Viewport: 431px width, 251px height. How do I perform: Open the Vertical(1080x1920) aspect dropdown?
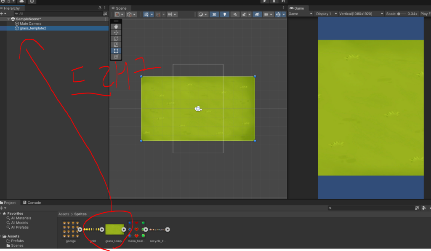point(361,14)
